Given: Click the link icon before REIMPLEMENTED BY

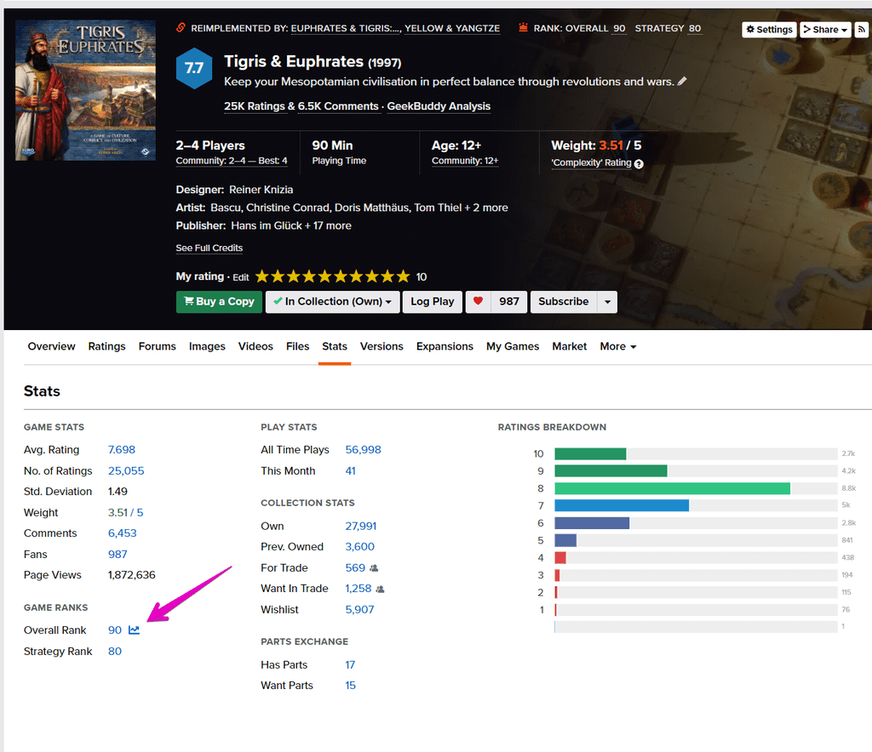Looking at the screenshot, I should coord(179,27).
